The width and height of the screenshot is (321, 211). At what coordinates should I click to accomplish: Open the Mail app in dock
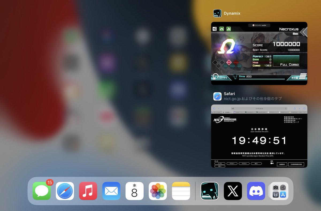(x=111, y=191)
